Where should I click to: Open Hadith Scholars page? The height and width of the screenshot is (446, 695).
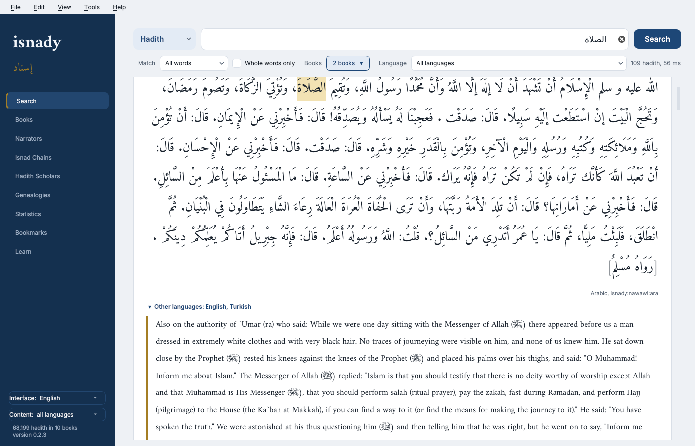pyautogui.click(x=57, y=176)
